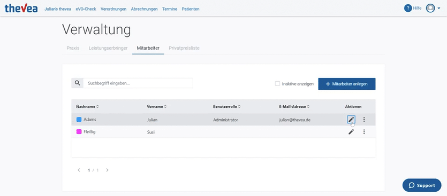The image size is (447, 196).
Task: Open the Privatpreisliste tab
Action: (x=184, y=48)
